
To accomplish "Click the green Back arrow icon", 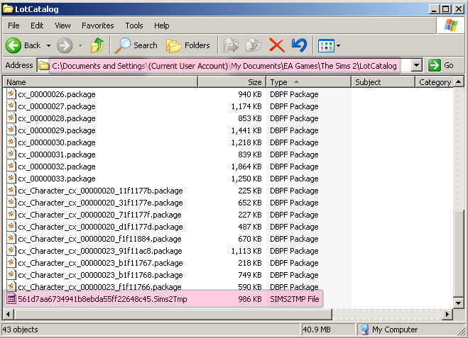I will coord(13,45).
